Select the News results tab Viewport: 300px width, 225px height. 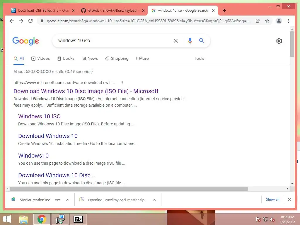90,58
